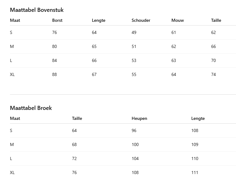Click Bovenstuk Taille value 74 for XL

(x=213, y=74)
